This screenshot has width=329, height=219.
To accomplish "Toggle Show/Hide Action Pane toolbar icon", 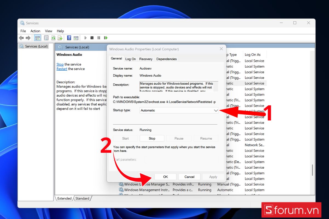I will click(x=76, y=38).
